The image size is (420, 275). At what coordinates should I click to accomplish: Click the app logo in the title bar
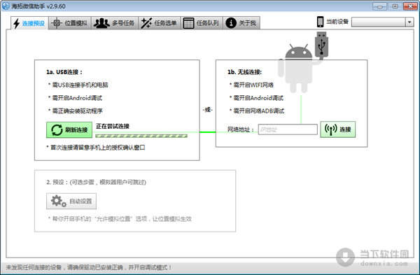(x=6, y=6)
